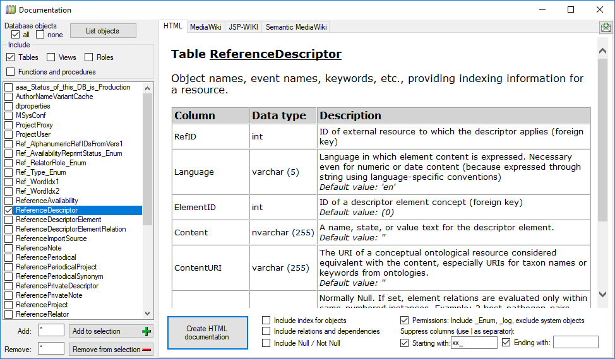The image size is (615, 359).
Task: Check the ProjectUser list checkbox
Action: click(9, 134)
